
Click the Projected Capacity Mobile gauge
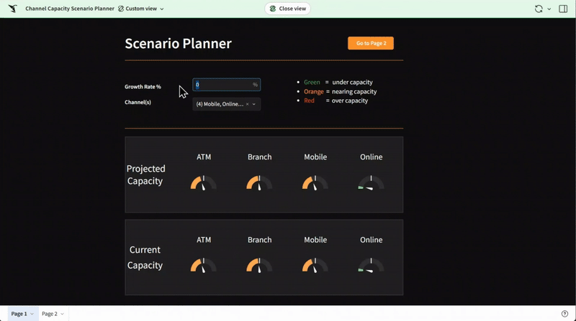315,182
